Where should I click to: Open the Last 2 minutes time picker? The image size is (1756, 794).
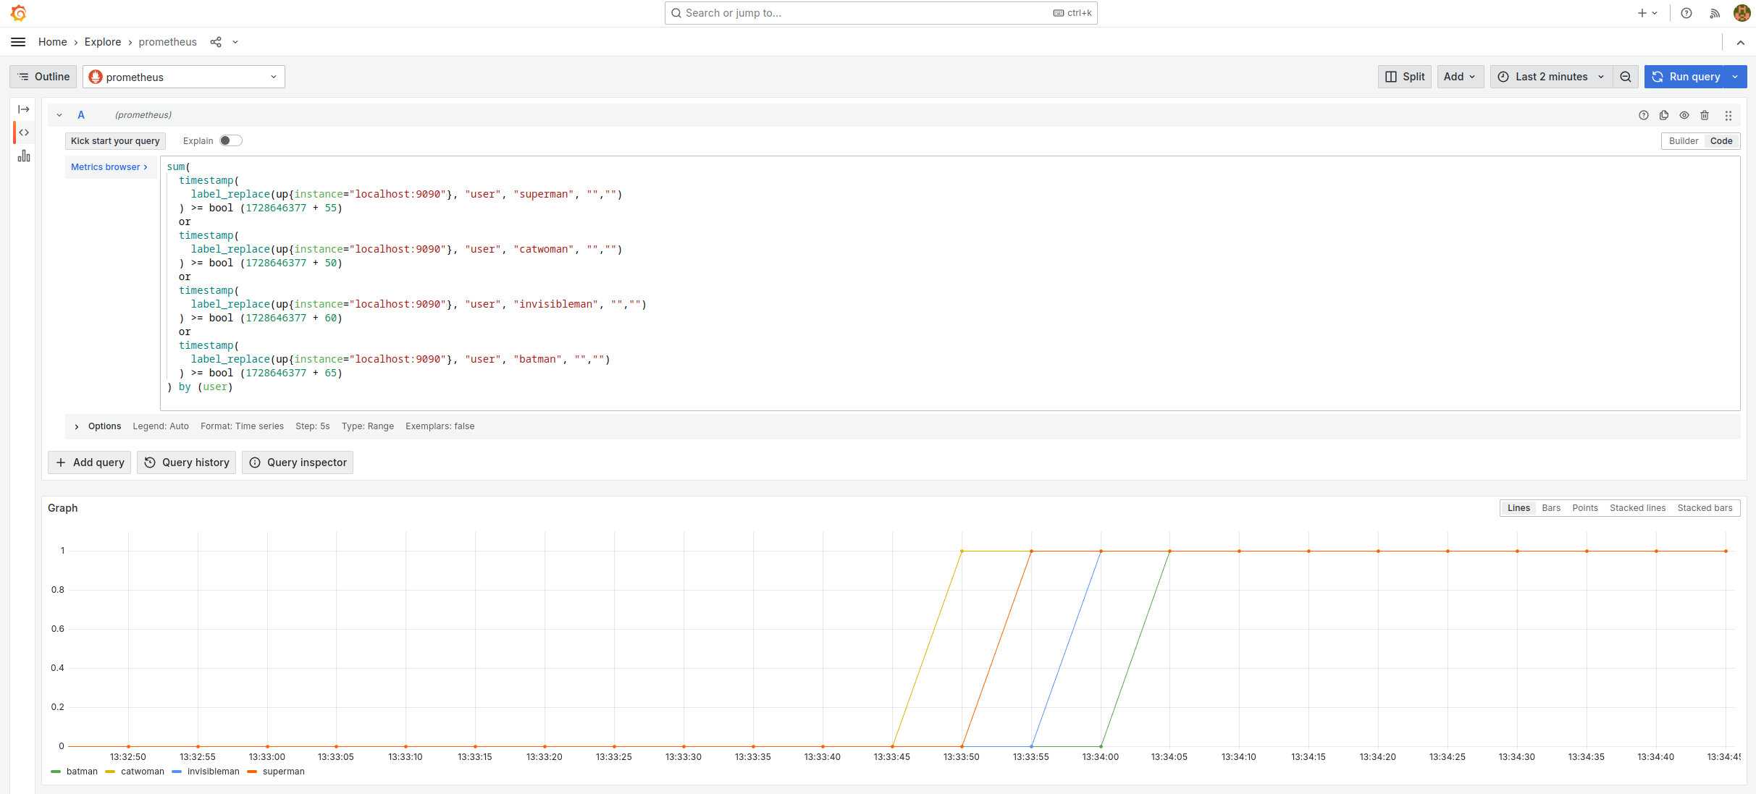click(x=1550, y=77)
